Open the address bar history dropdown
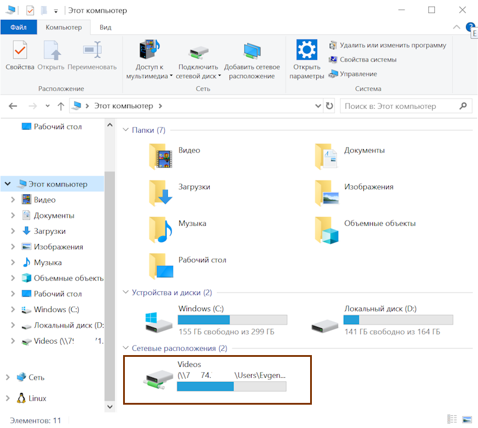This screenshot has height=428, width=478. click(318, 106)
